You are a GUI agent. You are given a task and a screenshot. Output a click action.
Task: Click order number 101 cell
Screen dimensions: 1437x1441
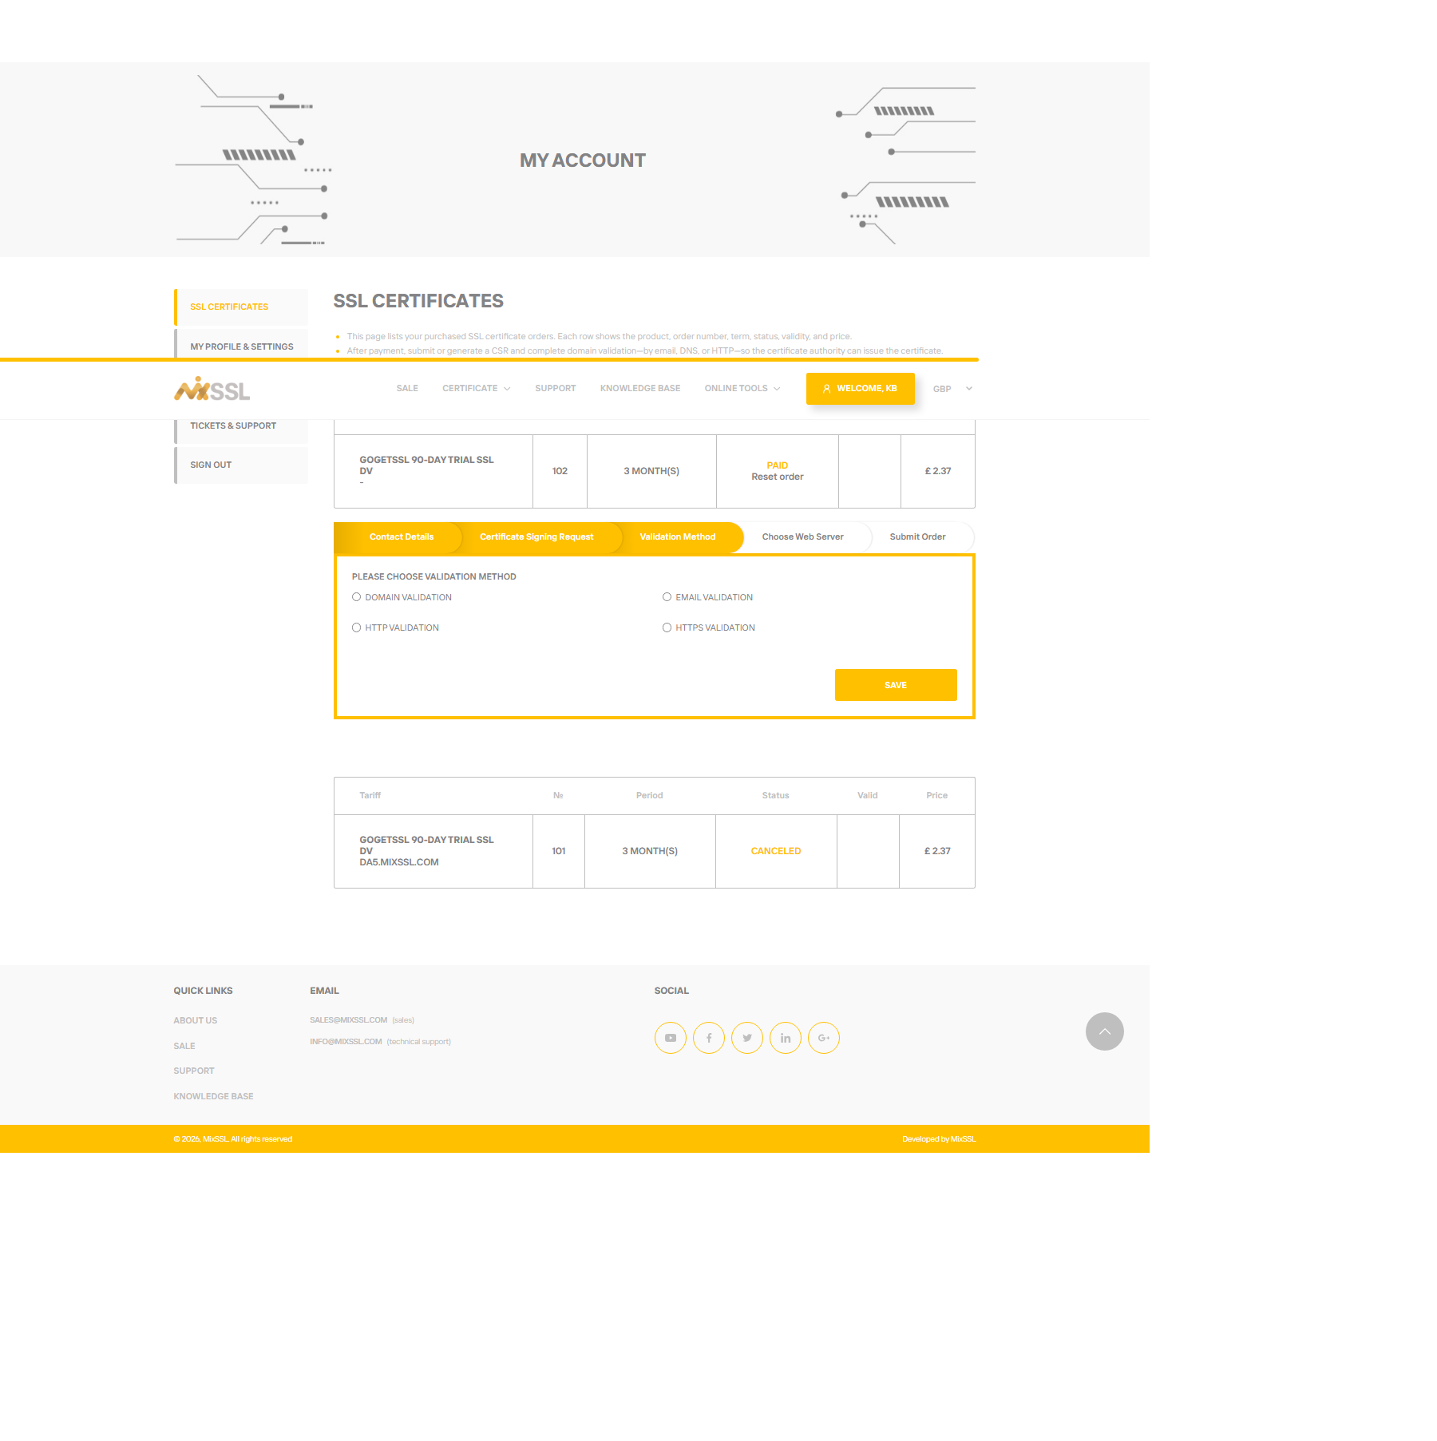559,852
